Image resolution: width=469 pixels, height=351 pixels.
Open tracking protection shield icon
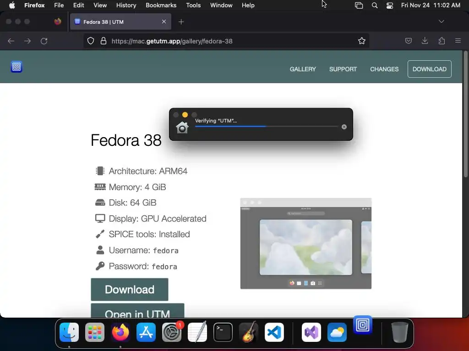click(x=91, y=41)
